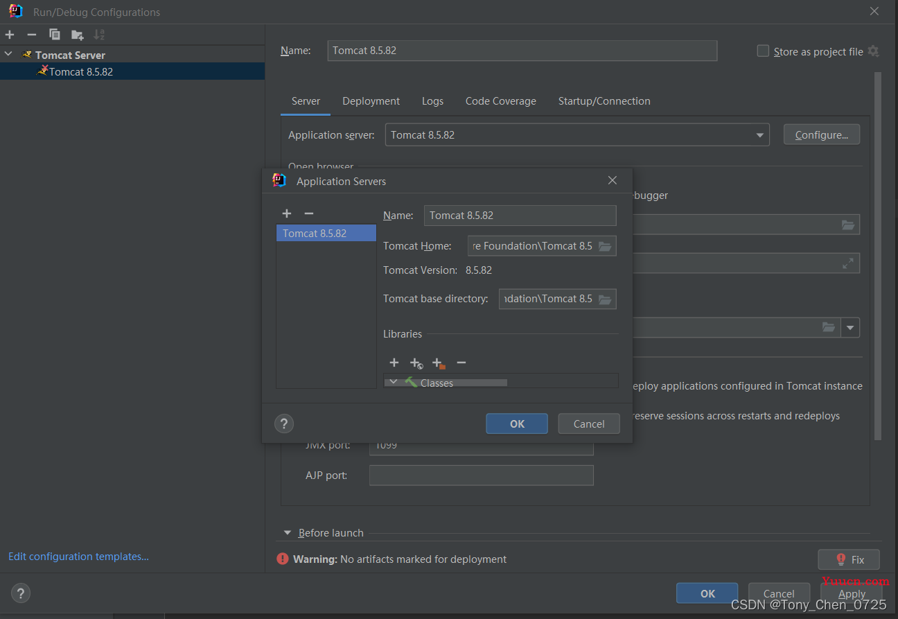Copy the selected run configuration
898x619 pixels.
[55, 35]
